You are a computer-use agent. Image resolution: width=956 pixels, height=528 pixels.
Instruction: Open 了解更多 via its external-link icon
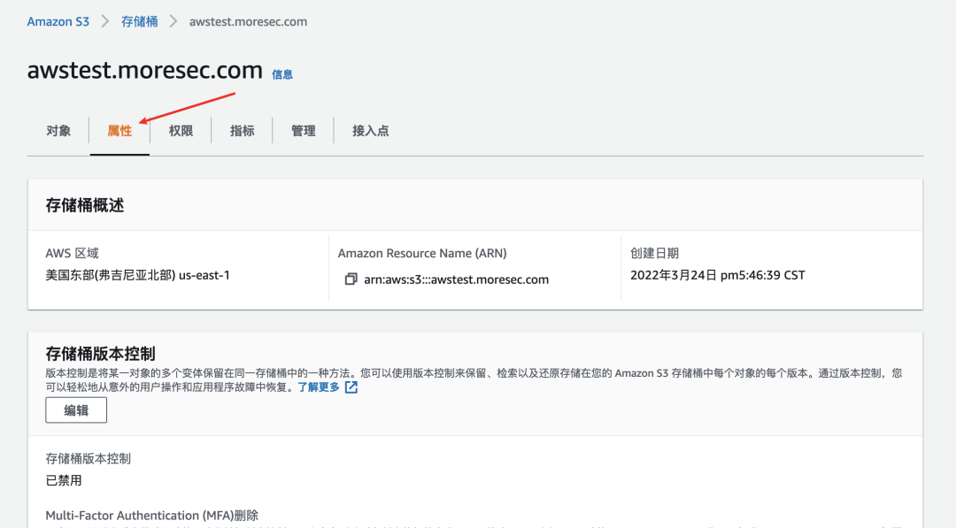click(351, 387)
